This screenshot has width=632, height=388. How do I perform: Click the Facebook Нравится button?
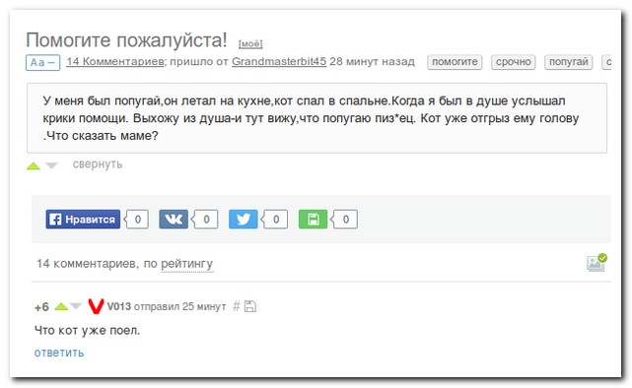click(83, 219)
